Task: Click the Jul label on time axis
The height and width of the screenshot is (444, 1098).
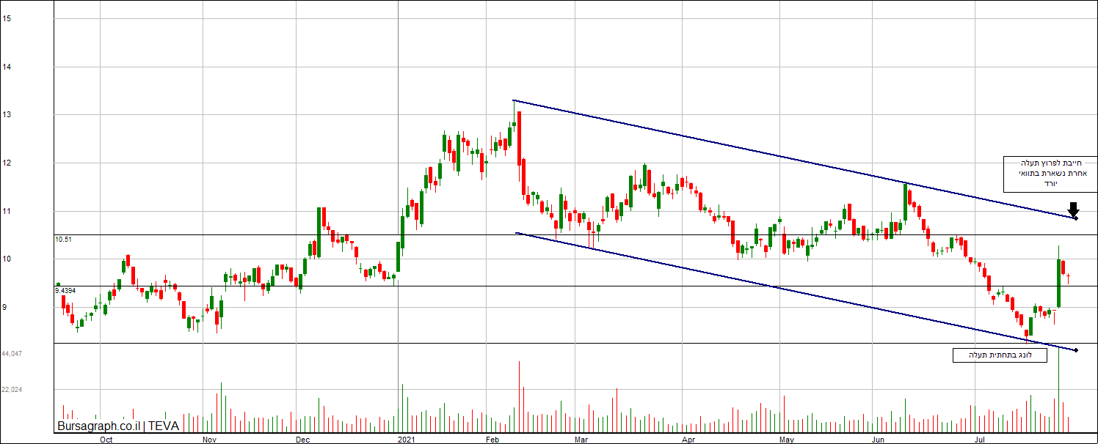Action: point(979,440)
